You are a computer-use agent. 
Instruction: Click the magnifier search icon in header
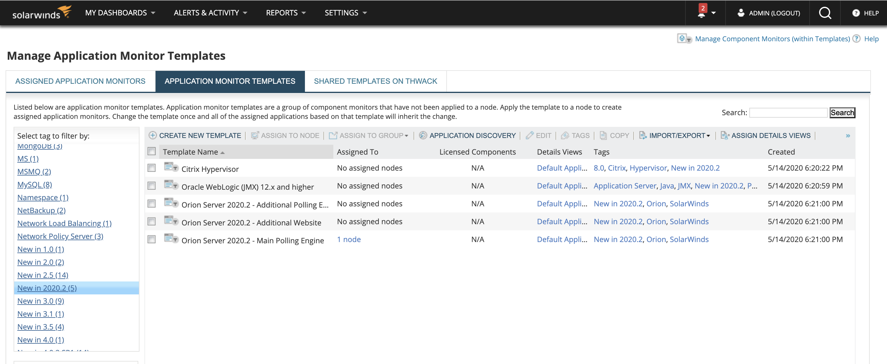point(825,13)
